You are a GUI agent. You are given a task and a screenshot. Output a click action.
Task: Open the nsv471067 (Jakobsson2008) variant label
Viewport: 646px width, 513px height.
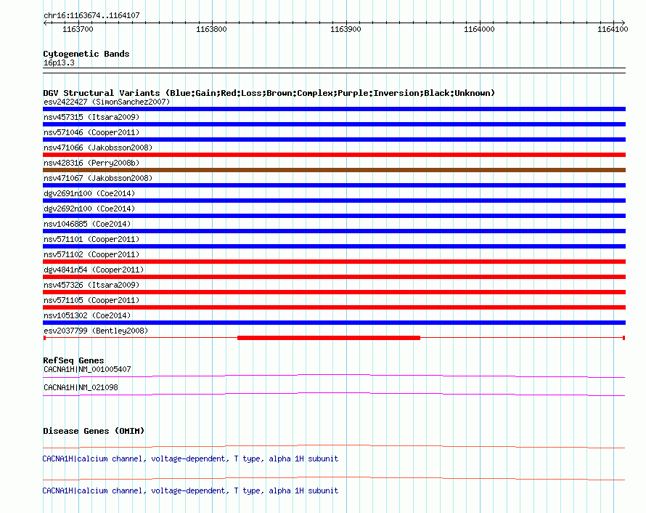(98, 178)
